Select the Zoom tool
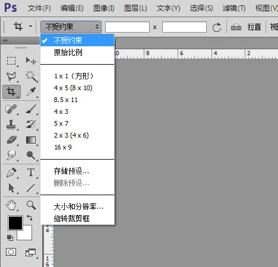Image resolution: width=278 pixels, height=267 pixels. coord(31,205)
